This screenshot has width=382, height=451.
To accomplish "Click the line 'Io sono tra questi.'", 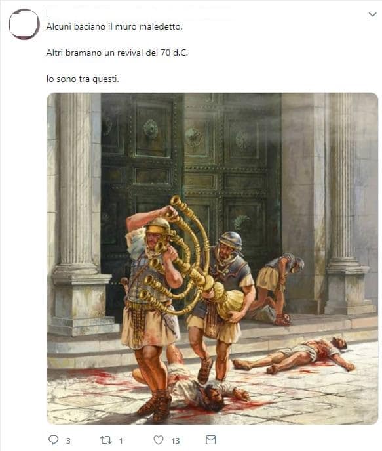I will [83, 79].
